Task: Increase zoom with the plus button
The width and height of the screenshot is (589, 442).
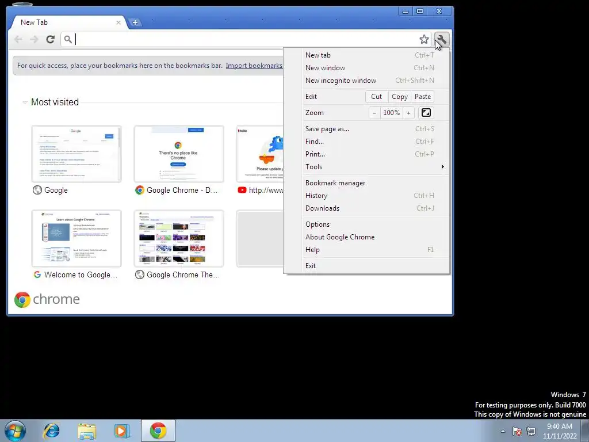Action: click(x=409, y=113)
